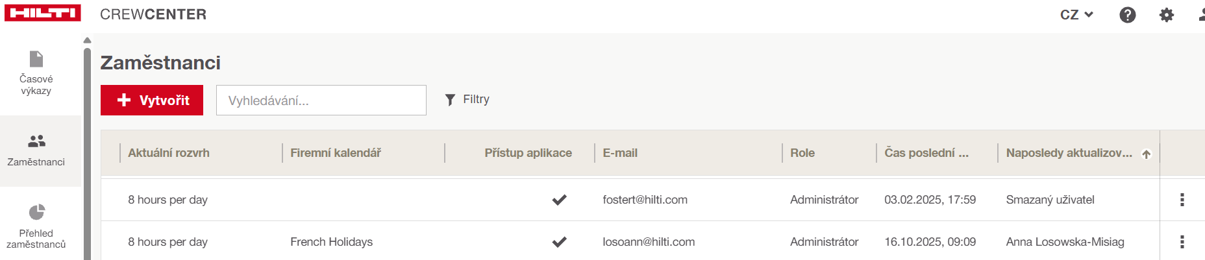
Task: Click the app access checkmark for fostert@hilti.com
Action: [559, 200]
